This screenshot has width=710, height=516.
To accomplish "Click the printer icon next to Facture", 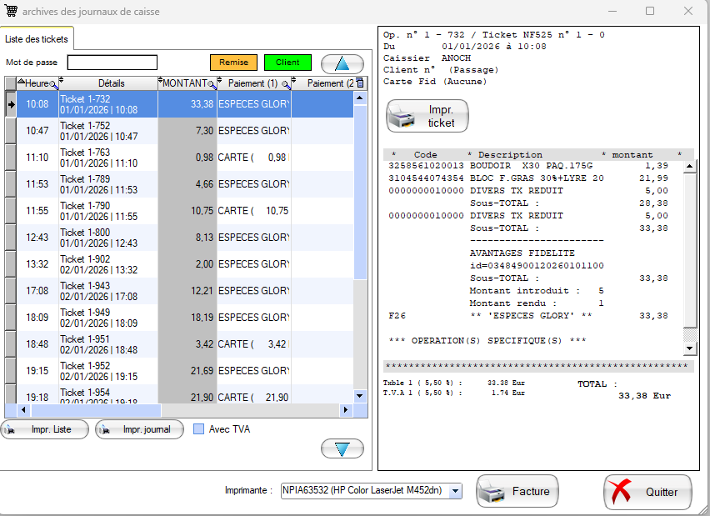I will pos(493,491).
